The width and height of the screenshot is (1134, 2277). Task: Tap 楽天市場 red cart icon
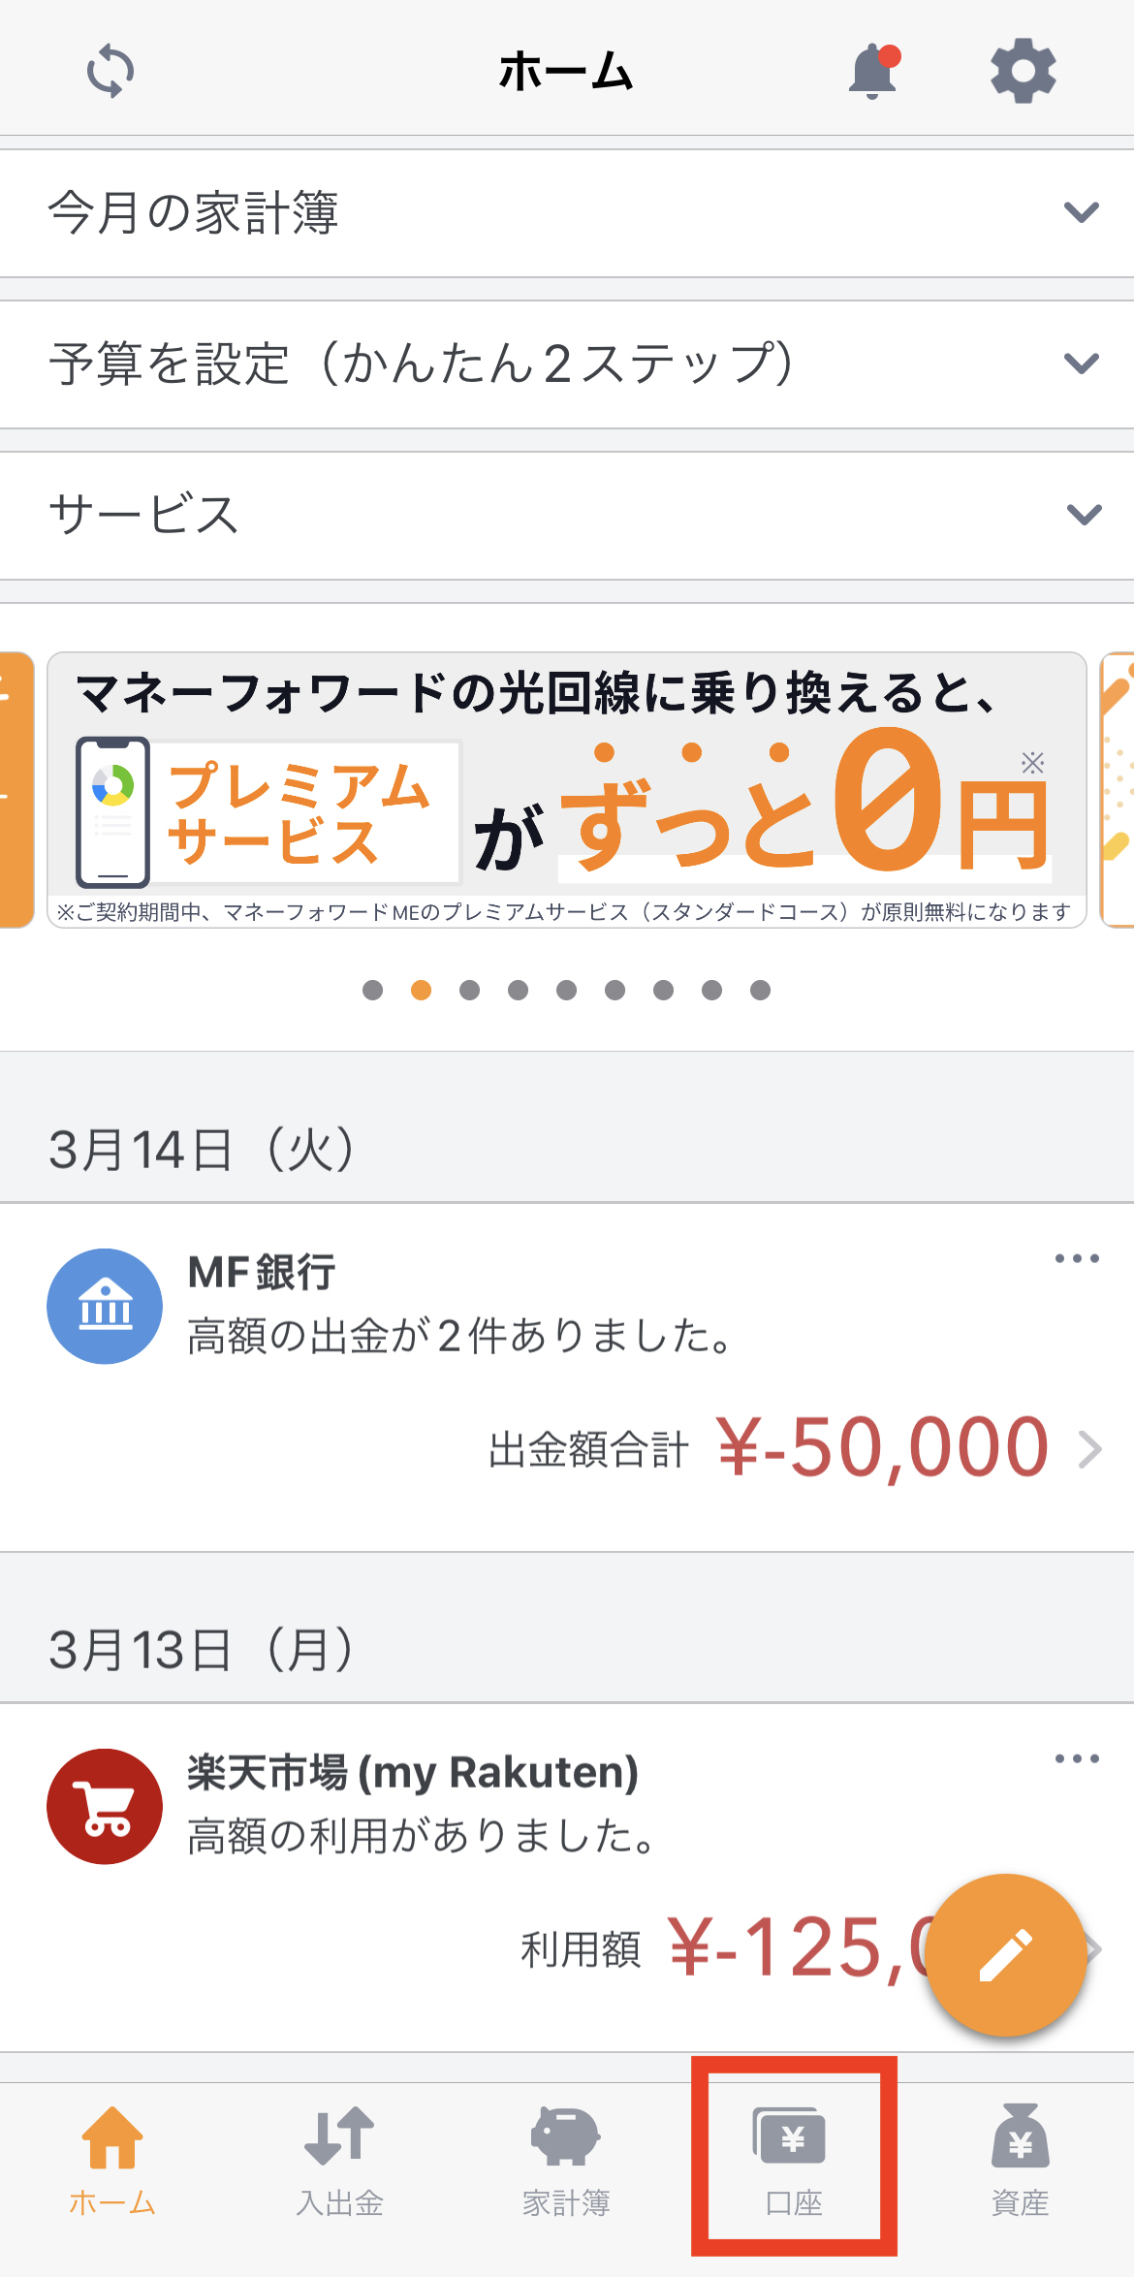105,1806
